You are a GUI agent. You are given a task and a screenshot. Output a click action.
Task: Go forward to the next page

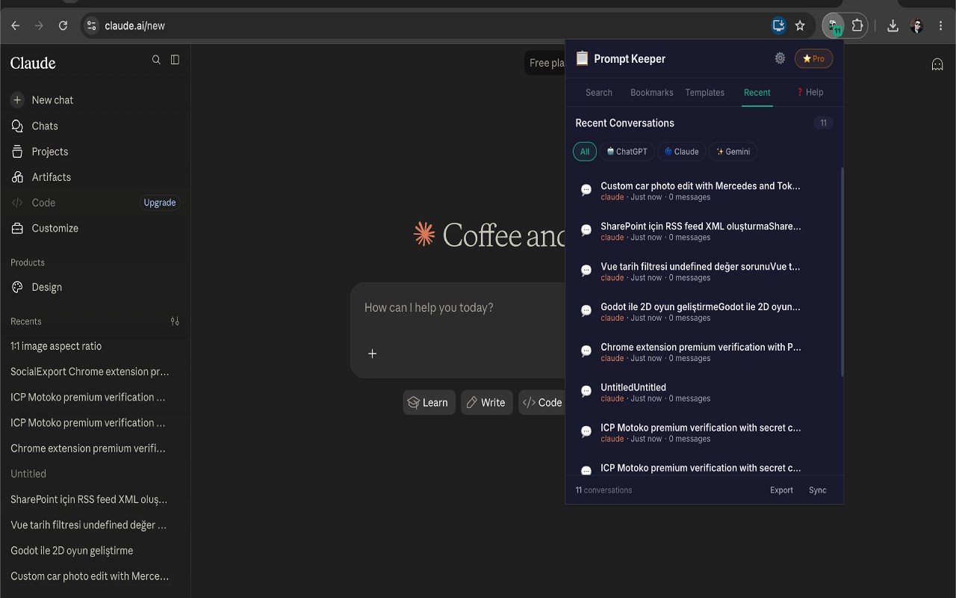[40, 25]
